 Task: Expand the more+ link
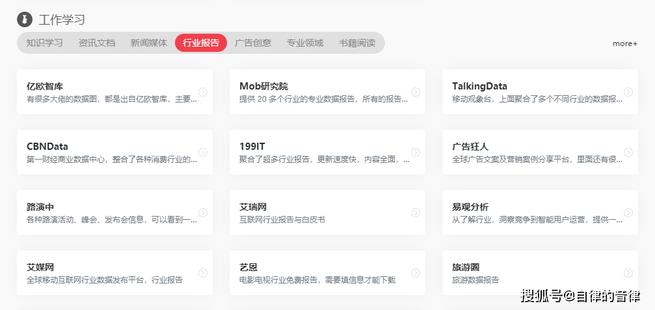[x=625, y=43]
